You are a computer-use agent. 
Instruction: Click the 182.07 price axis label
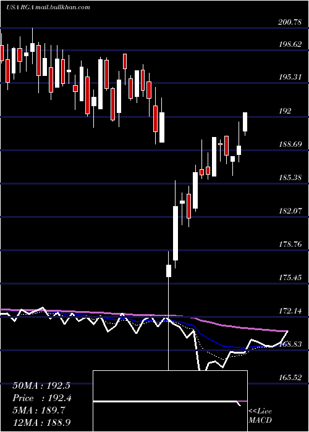290,211
